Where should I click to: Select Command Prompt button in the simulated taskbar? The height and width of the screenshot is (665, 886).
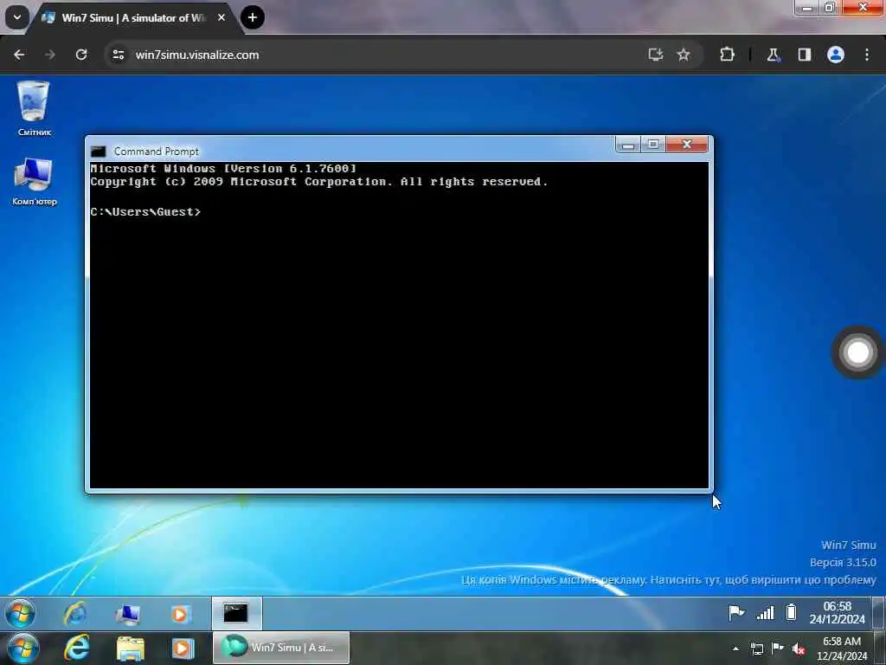click(x=236, y=613)
